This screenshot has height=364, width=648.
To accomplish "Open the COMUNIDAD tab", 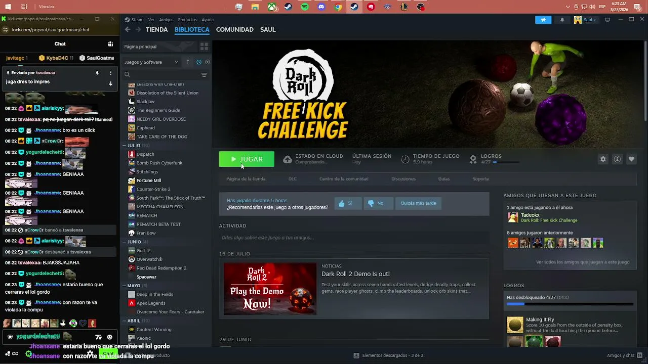I will [x=234, y=30].
